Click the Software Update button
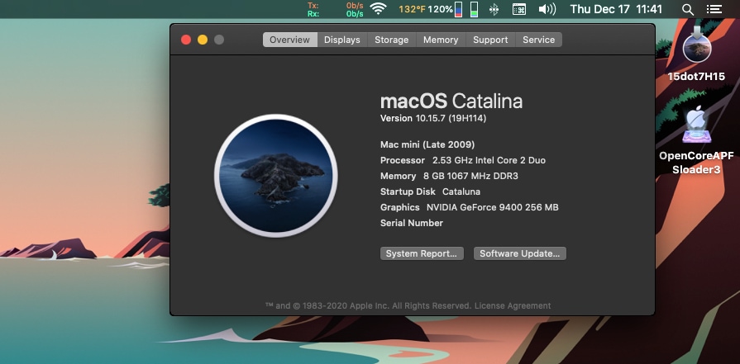The width and height of the screenshot is (740, 364). tap(519, 253)
